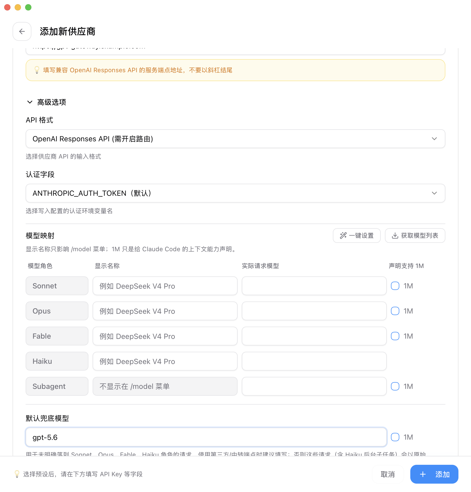Click the Subagent model role field
Viewport: 471px width, 492px height.
pos(57,386)
